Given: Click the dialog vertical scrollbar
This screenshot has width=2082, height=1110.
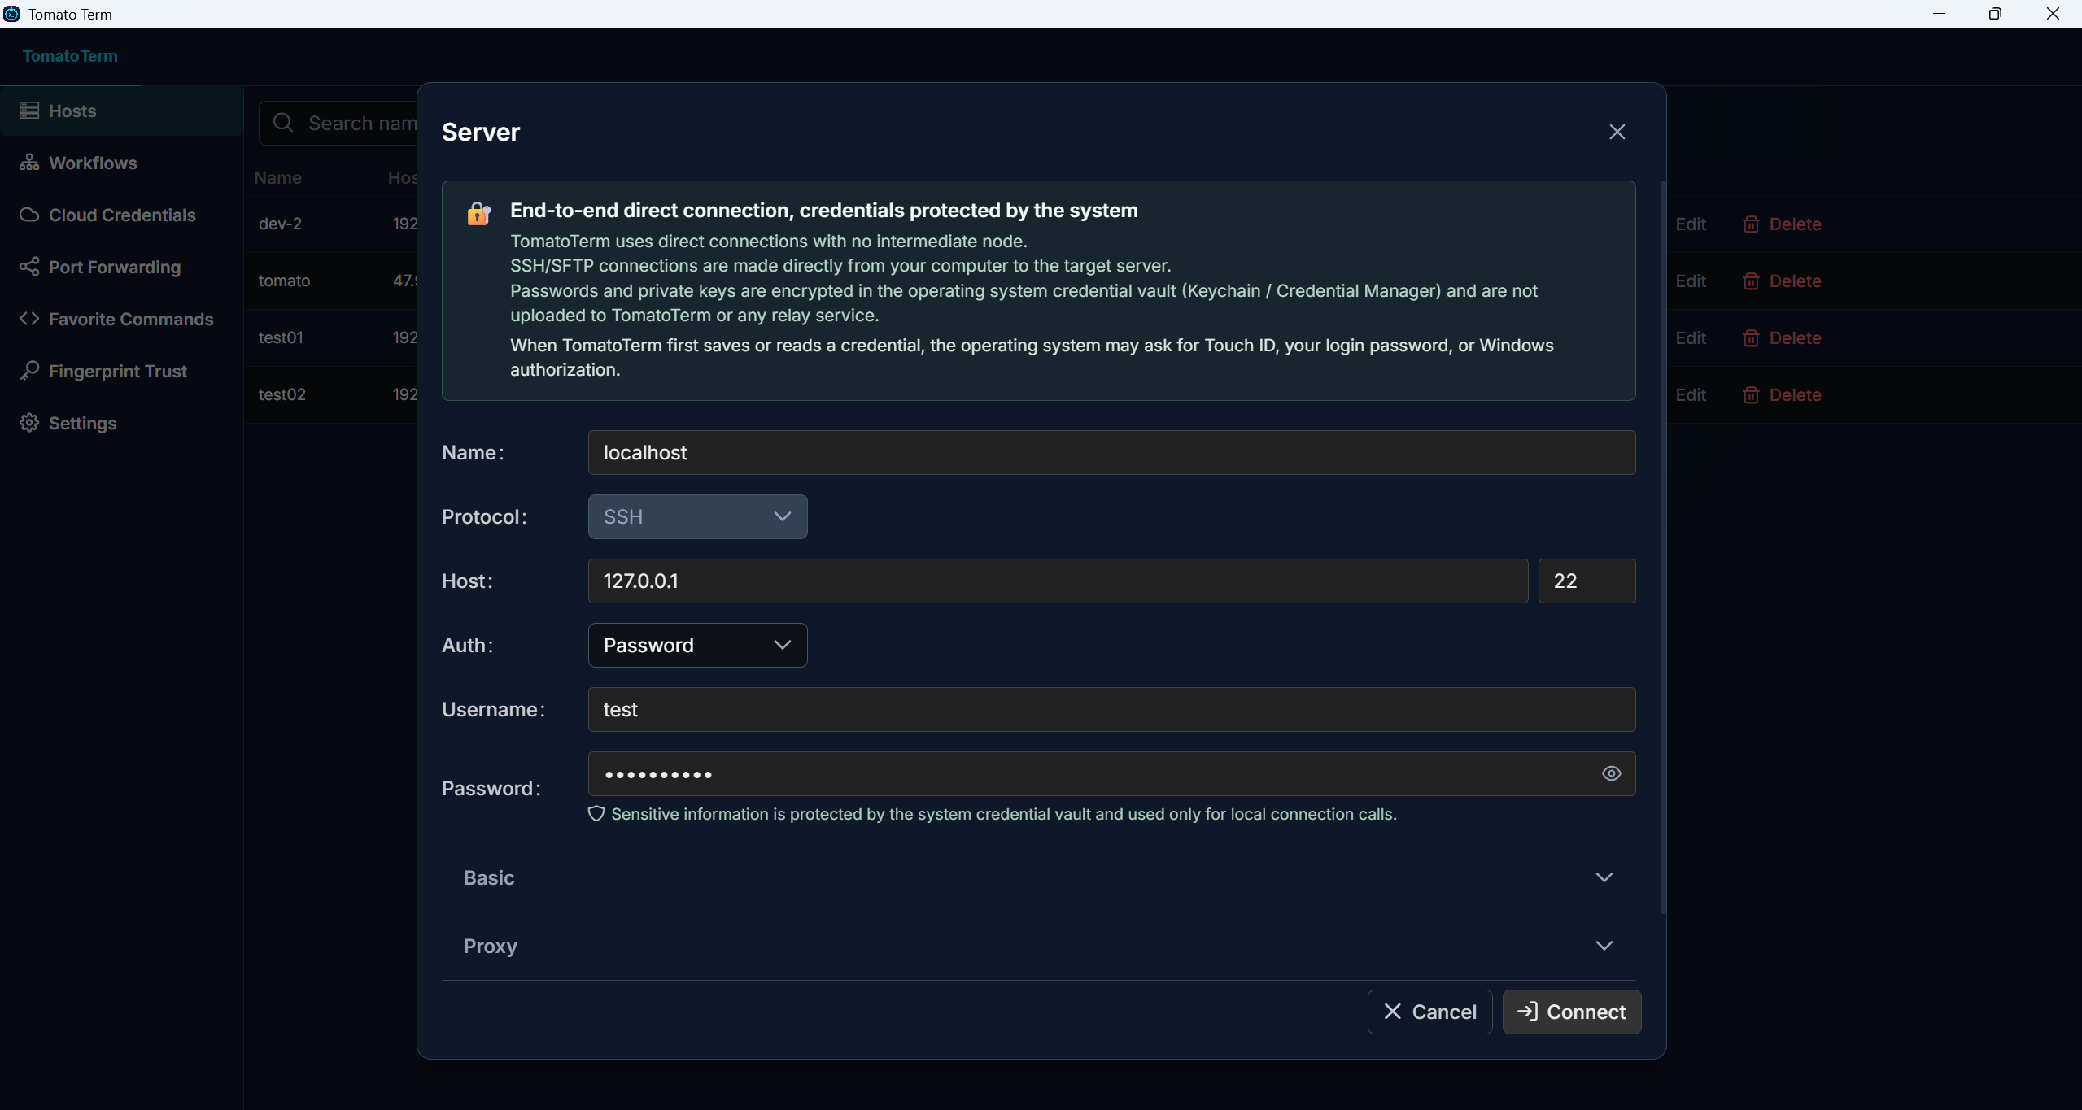Looking at the screenshot, I should [1662, 546].
